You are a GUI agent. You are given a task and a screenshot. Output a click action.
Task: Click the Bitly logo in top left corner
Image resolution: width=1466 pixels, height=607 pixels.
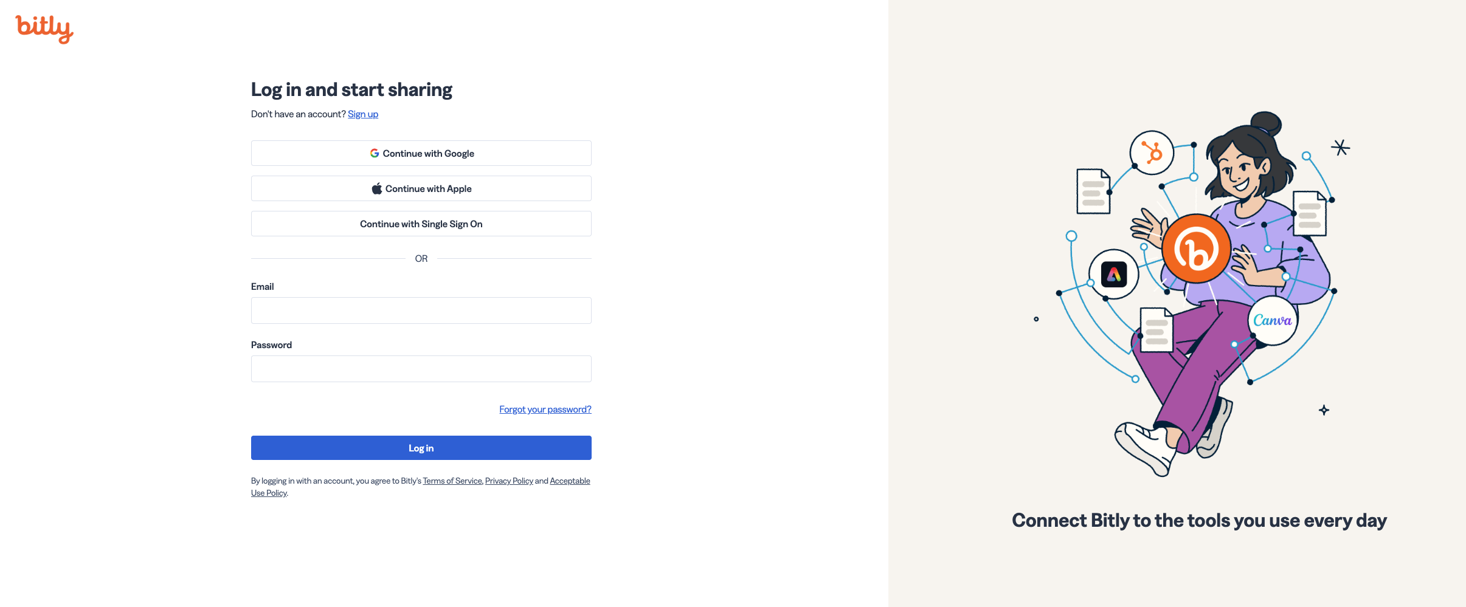click(x=43, y=28)
